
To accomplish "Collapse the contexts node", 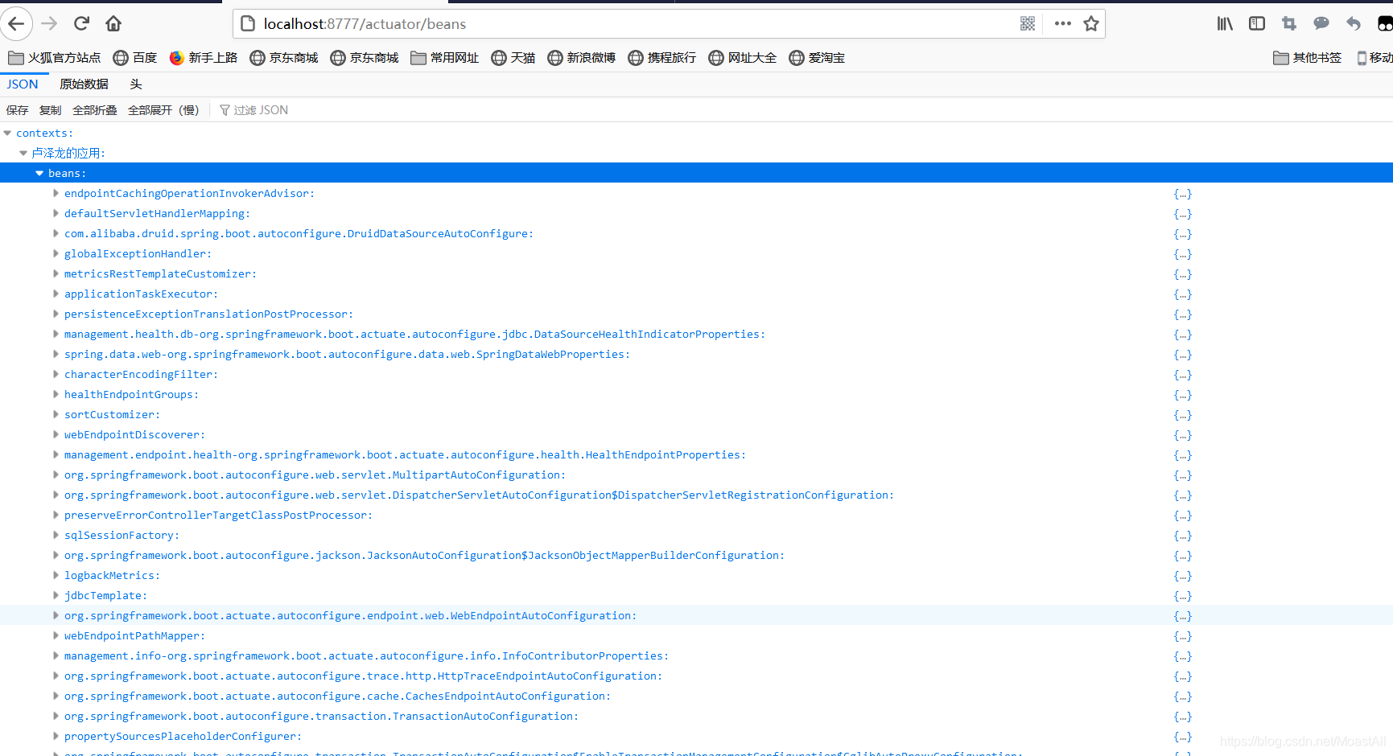I will tap(7, 133).
